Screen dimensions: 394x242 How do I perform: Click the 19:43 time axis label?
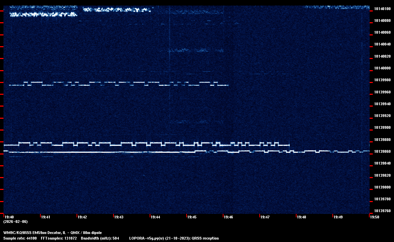[x=119, y=217]
